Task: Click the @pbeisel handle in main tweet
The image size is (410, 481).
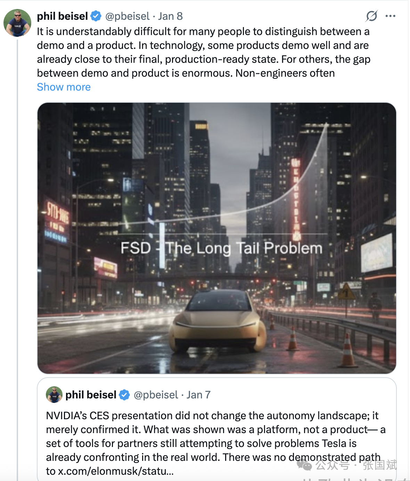Action: (x=127, y=16)
